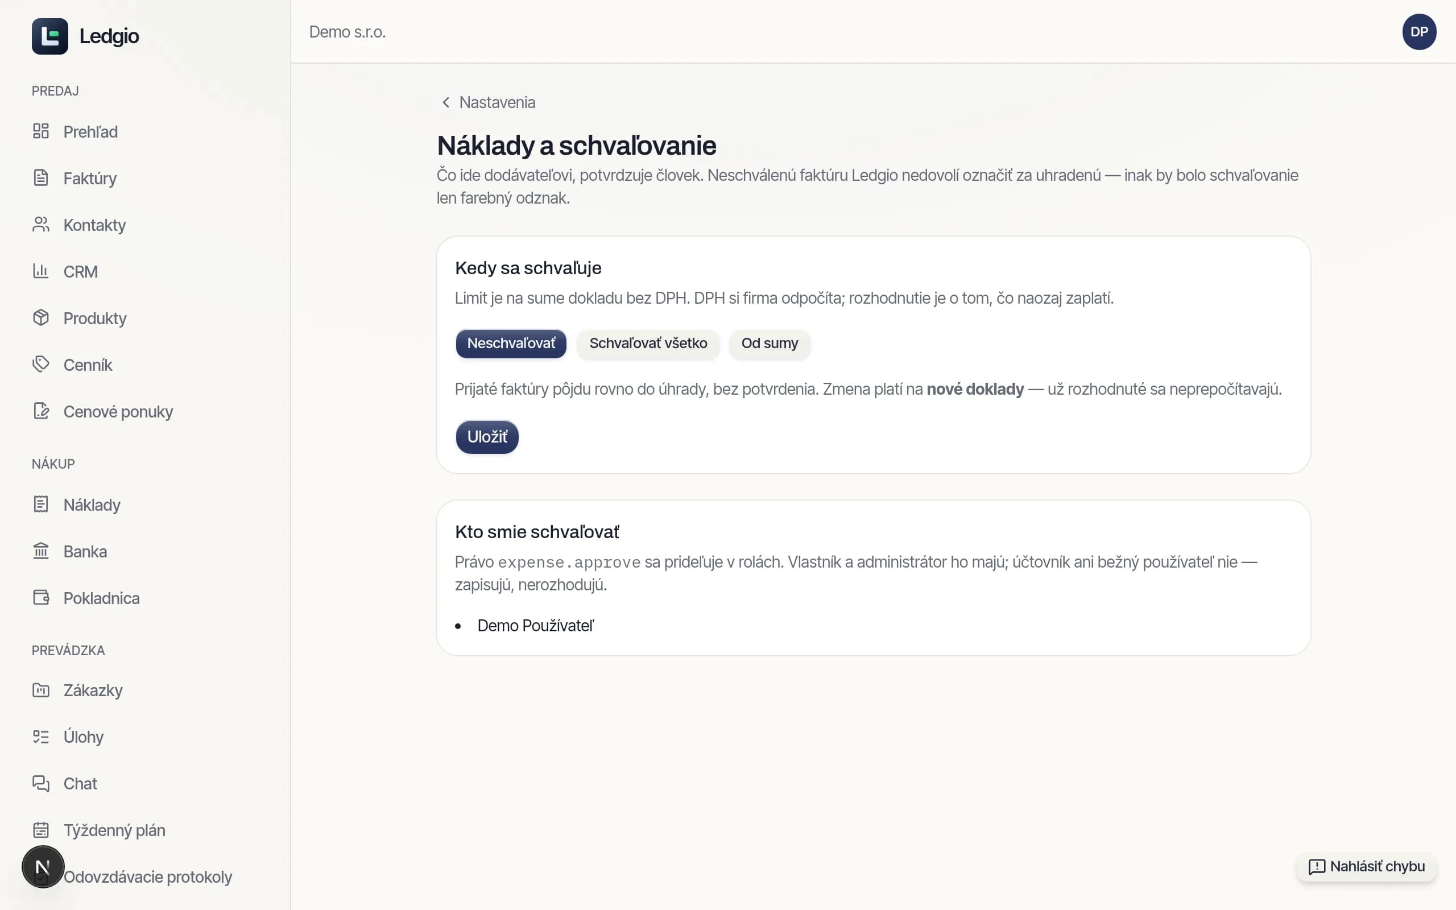Open the Odovzdávacie protokoly menu item
1456x910 pixels.
[148, 877]
